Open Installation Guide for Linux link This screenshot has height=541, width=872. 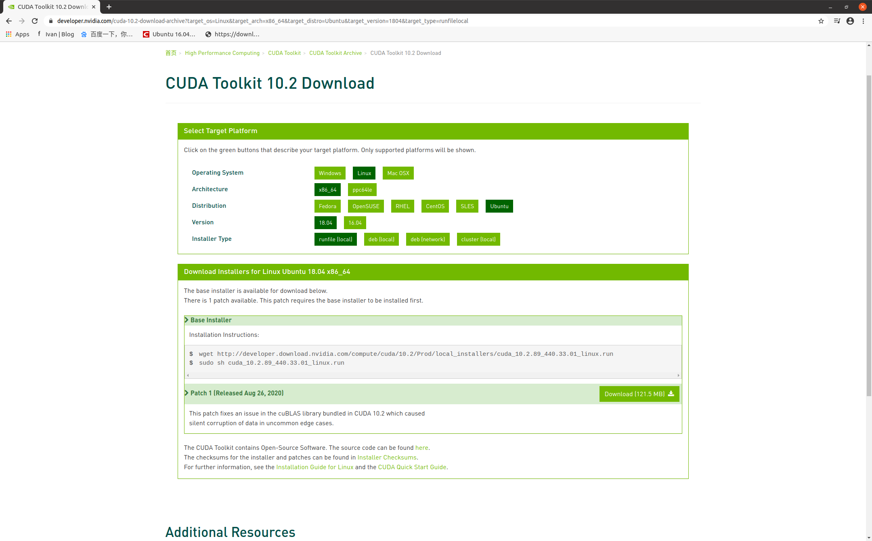(x=314, y=467)
